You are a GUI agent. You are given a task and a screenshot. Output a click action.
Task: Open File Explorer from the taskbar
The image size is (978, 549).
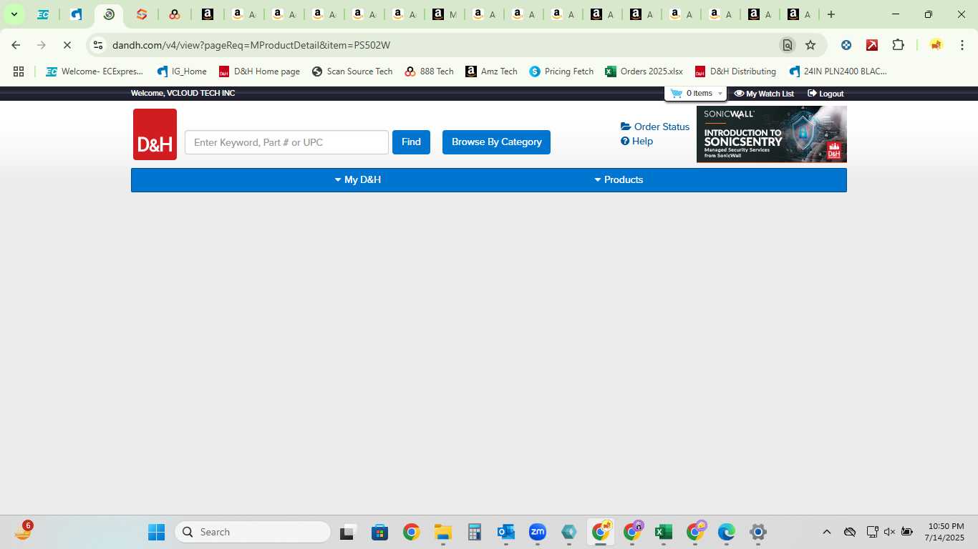(x=442, y=532)
